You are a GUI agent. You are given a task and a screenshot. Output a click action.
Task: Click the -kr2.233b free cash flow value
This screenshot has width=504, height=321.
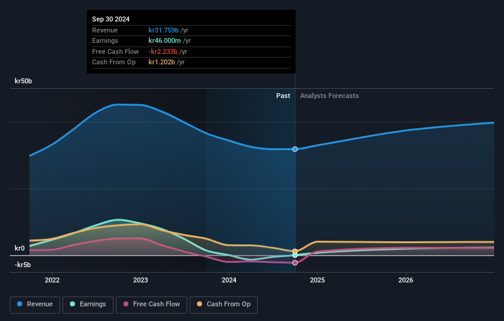(x=163, y=51)
